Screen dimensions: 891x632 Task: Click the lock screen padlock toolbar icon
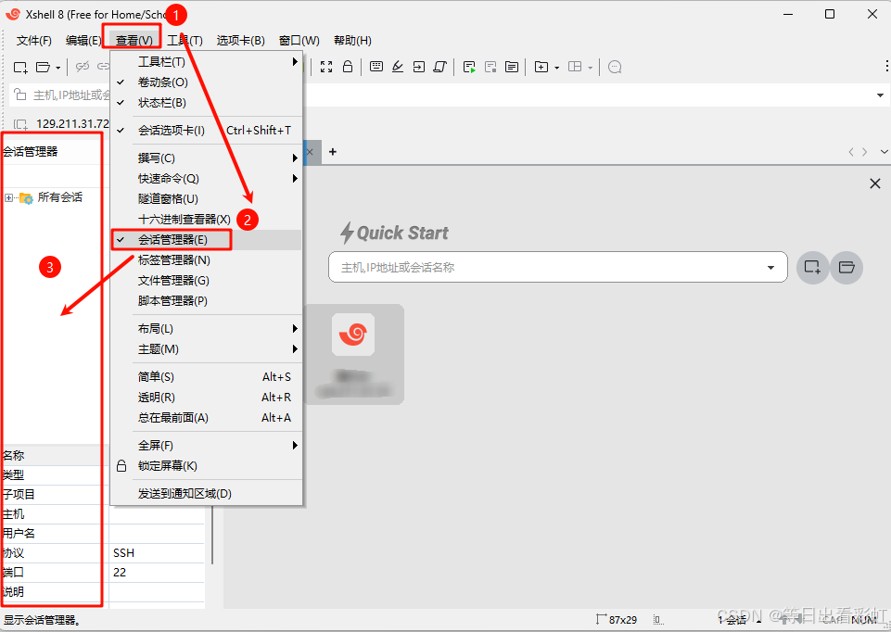point(348,67)
